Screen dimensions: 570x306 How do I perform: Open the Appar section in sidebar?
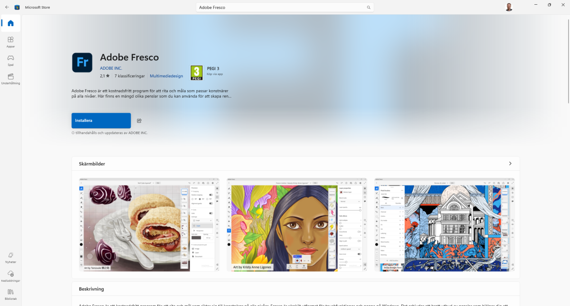point(10,42)
